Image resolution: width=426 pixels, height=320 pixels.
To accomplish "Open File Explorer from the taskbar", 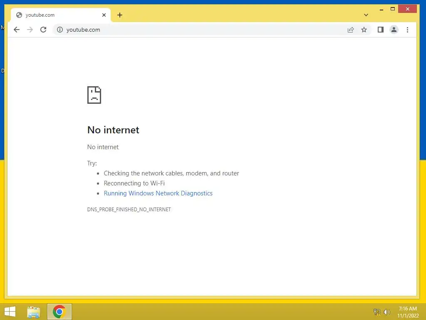I will 33,312.
